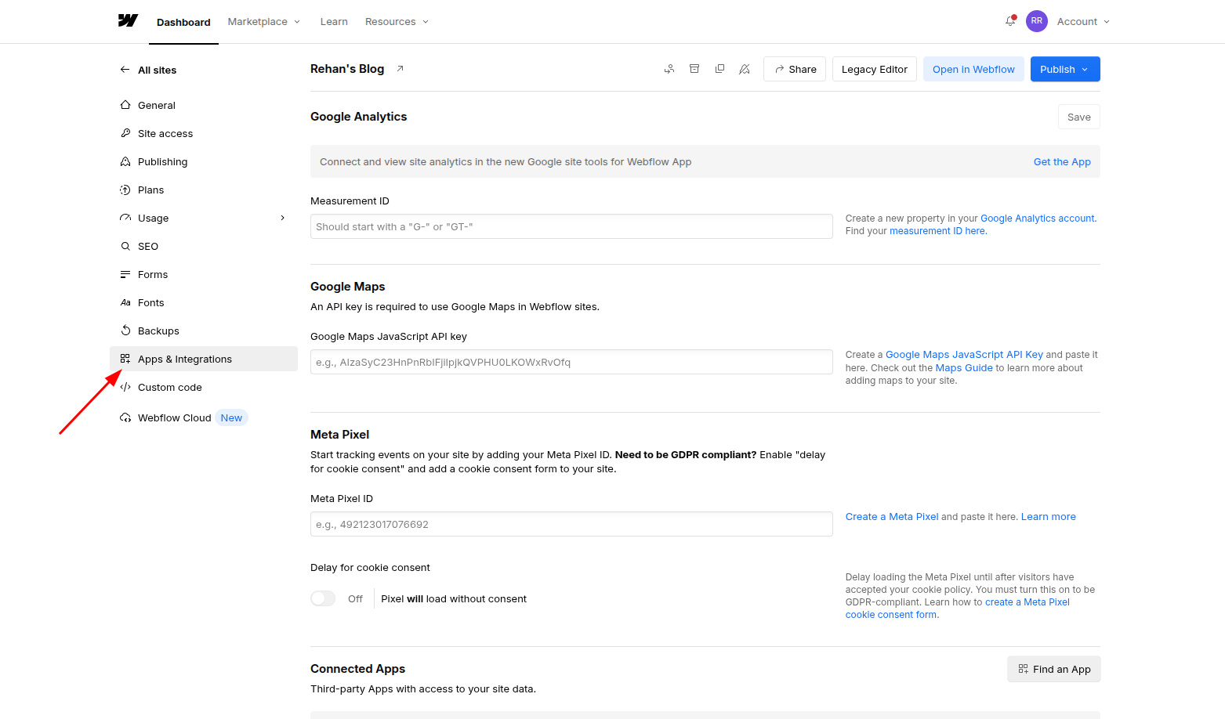Expand the Resources menu
Screen dimensions: 1225x719
tap(397, 22)
